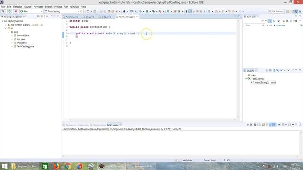Toggle Link with Editor in Package Explorer

coord(42,17)
